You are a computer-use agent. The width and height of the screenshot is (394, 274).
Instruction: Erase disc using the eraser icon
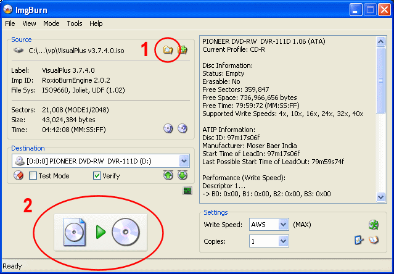coord(18,175)
